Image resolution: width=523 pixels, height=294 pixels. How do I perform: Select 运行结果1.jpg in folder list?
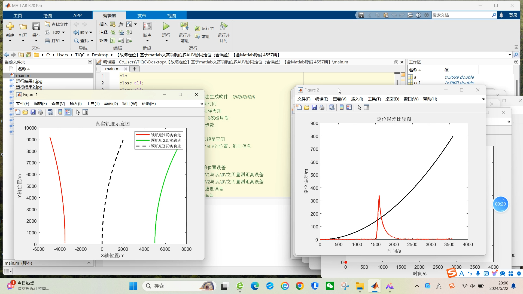[29, 81]
